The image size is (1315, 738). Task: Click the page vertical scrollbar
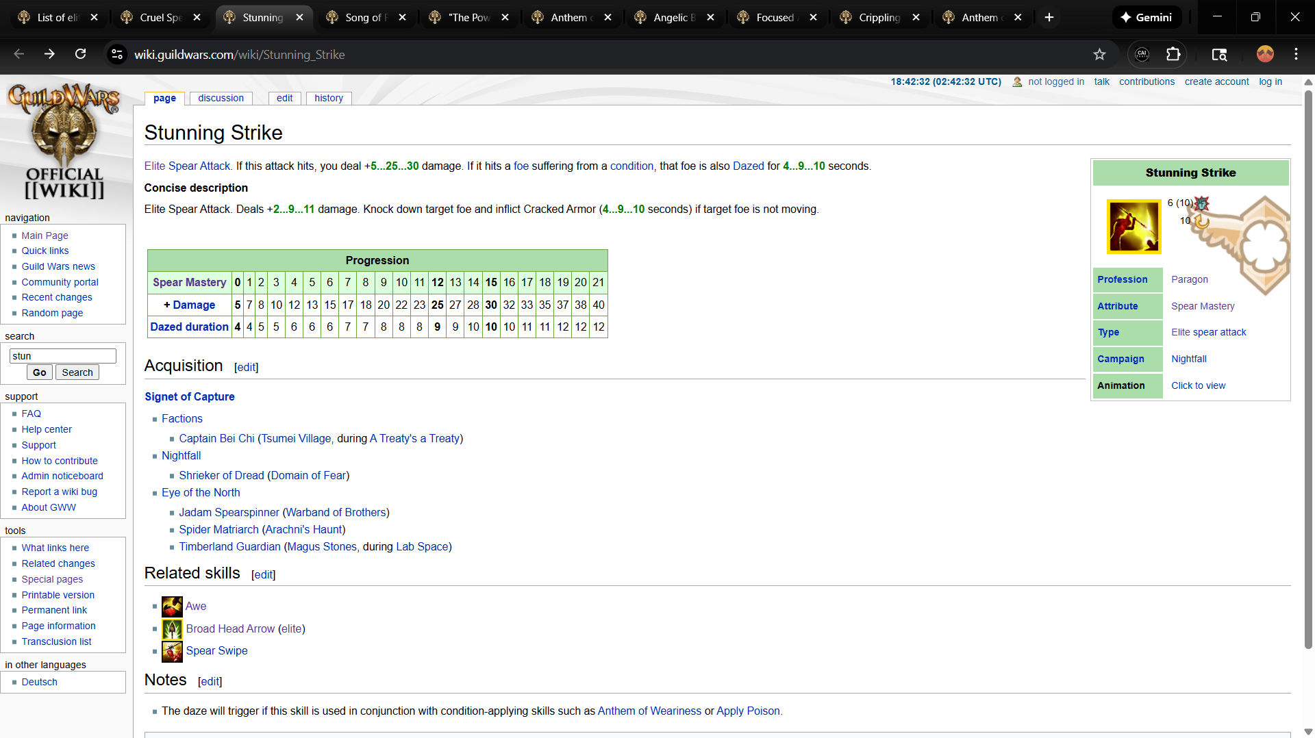[1308, 370]
